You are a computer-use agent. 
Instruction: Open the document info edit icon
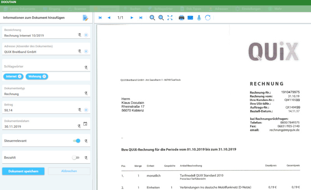(x=85, y=18)
